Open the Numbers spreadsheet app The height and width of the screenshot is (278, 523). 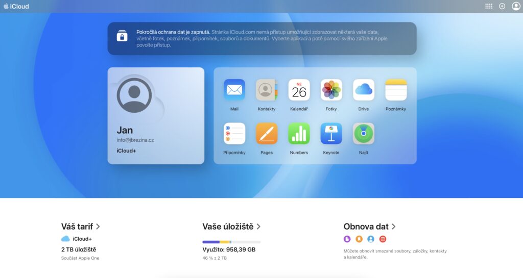click(299, 134)
